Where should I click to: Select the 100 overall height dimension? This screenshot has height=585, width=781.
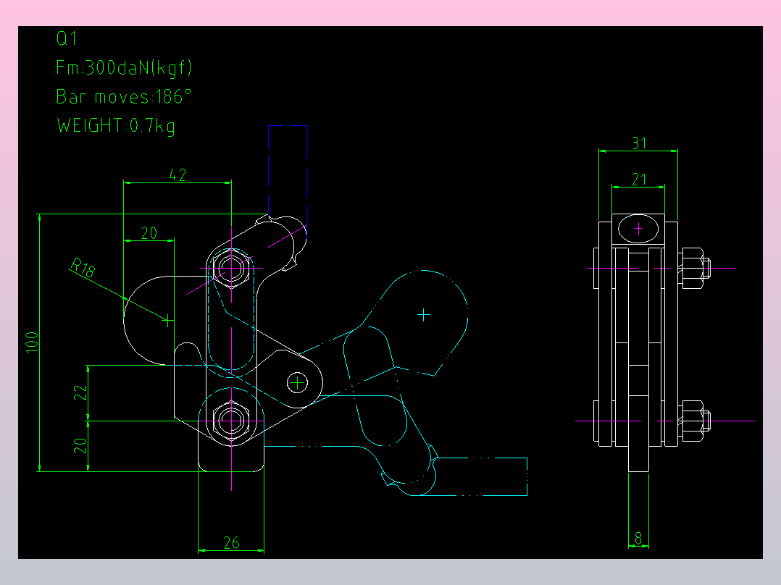[32, 342]
